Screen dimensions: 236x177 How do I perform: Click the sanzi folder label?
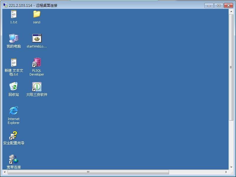pos(37,22)
